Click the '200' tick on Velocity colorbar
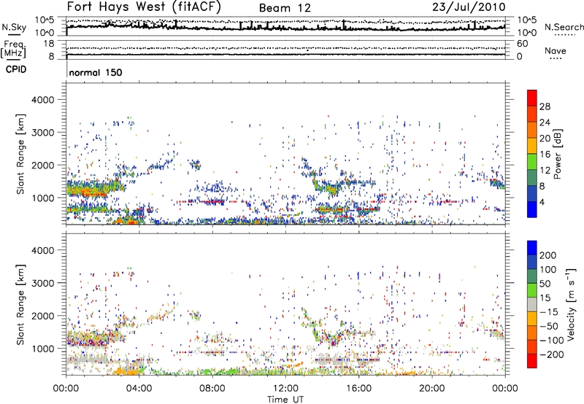584x404 pixels. 548,255
